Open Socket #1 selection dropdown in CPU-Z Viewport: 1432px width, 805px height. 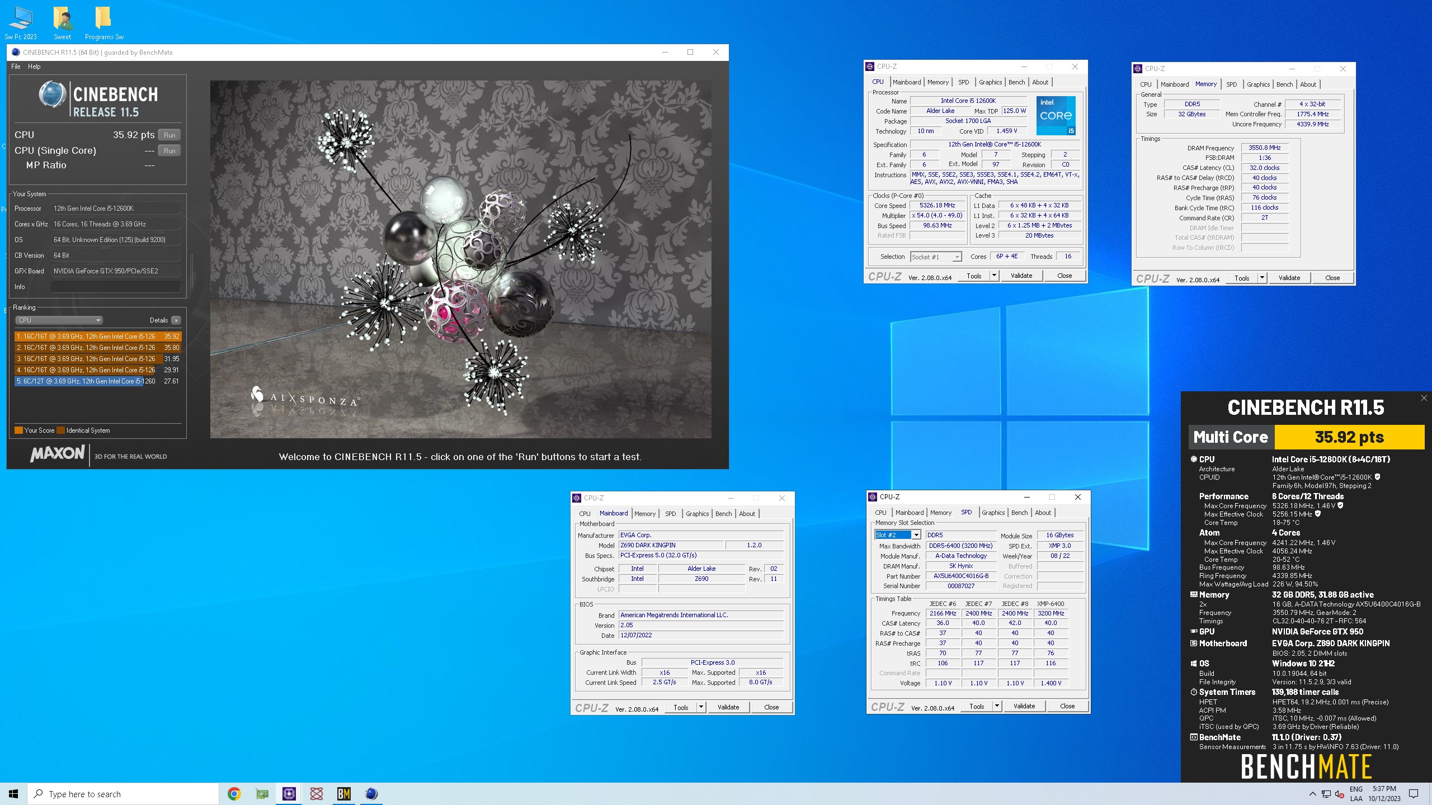pyautogui.click(x=936, y=257)
